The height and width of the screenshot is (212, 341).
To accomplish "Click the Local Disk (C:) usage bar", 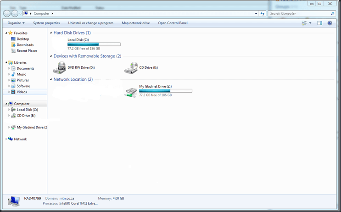I will (x=94, y=45).
